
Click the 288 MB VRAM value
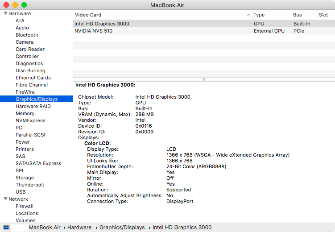(145, 114)
